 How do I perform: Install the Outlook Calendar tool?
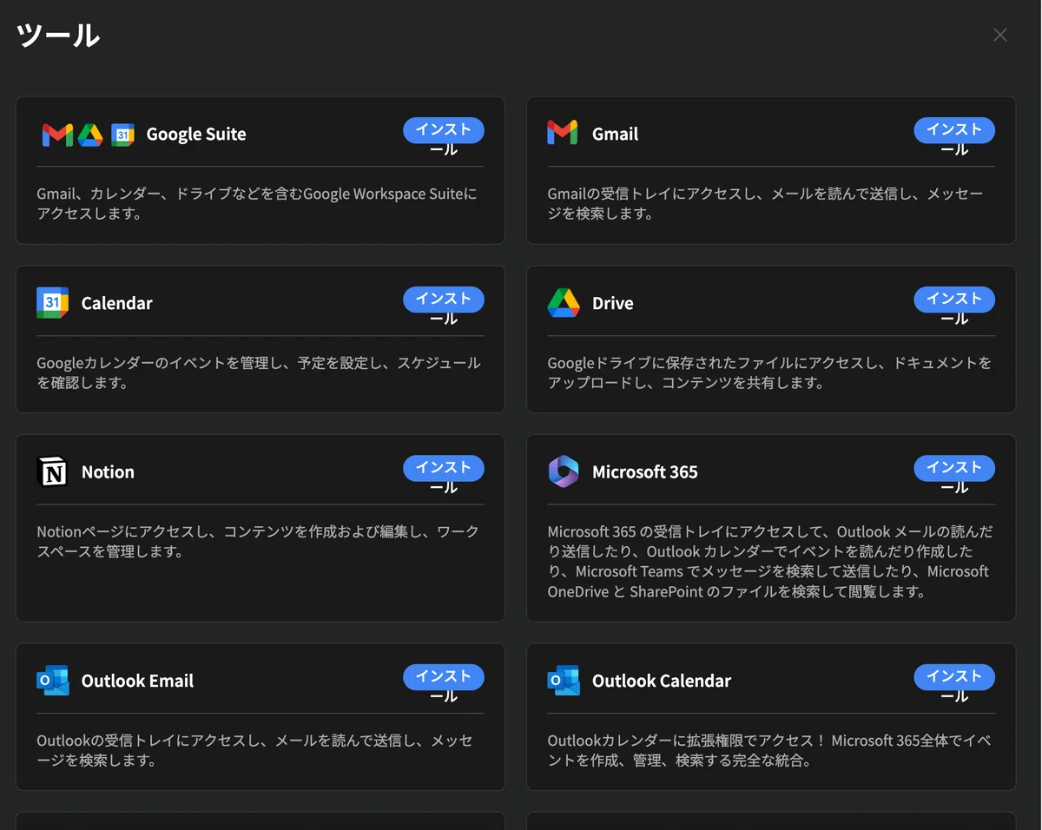click(954, 678)
